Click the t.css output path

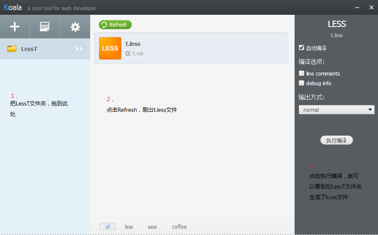pos(138,53)
